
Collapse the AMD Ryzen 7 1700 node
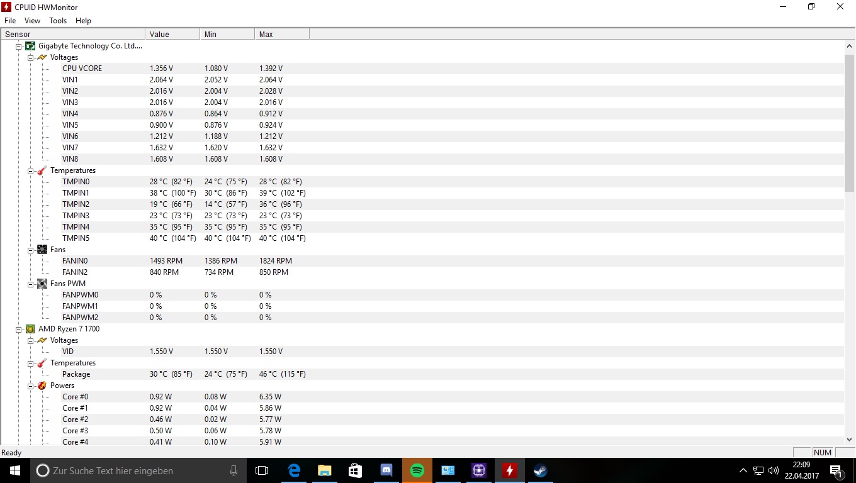[19, 329]
